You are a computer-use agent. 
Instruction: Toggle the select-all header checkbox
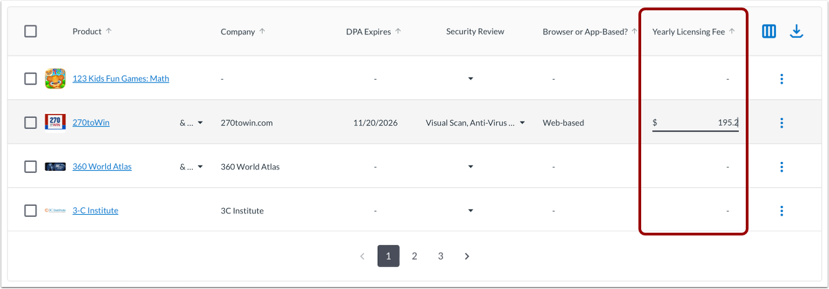(x=30, y=32)
